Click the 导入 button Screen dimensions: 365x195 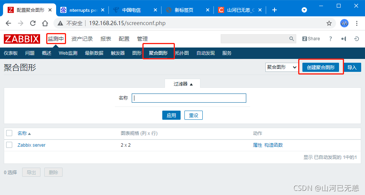(x=352, y=67)
